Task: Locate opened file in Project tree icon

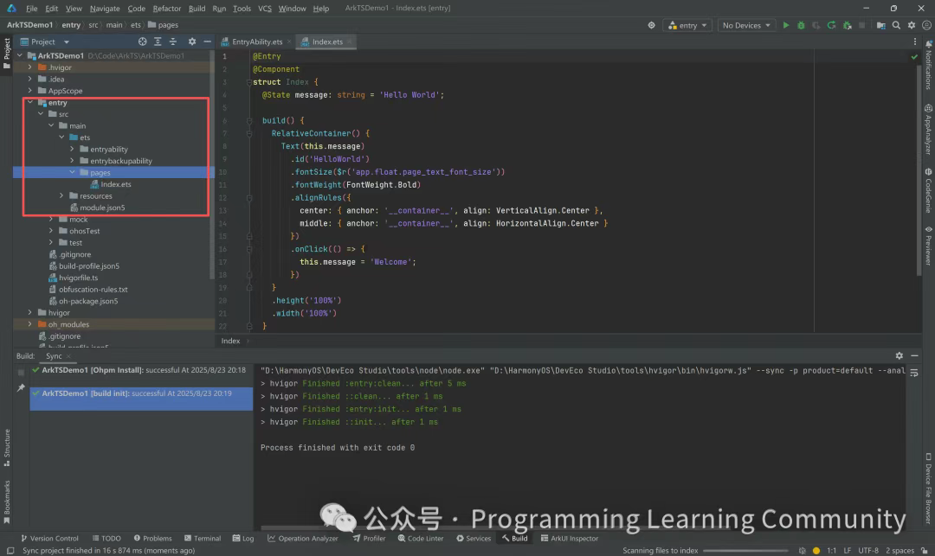Action: click(x=142, y=42)
